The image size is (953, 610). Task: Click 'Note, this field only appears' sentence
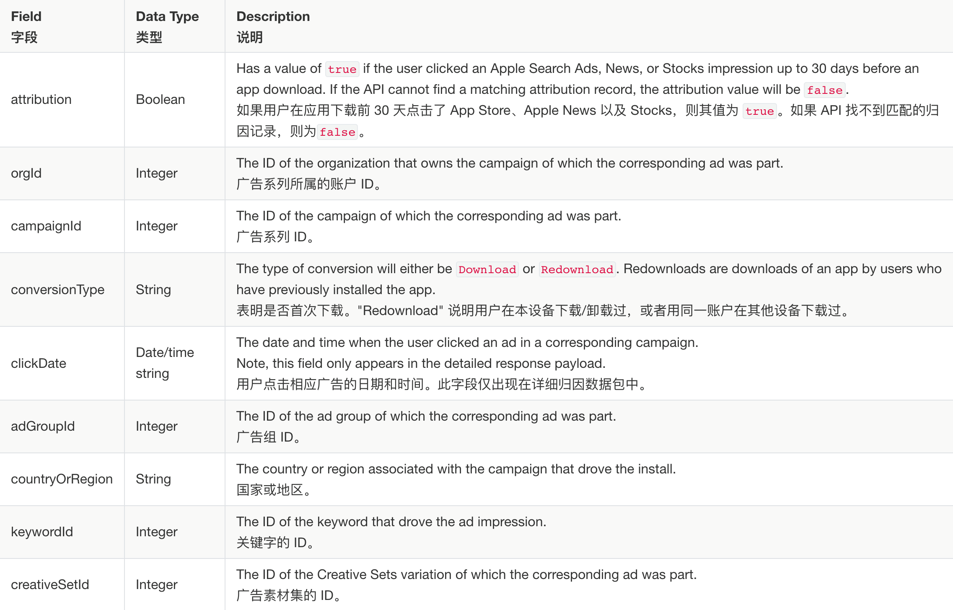[x=421, y=364]
